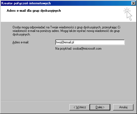Viewport: 137px width, 114px height.
Task: Place cursor in the twoj@email.pl text
Action: 65,42
